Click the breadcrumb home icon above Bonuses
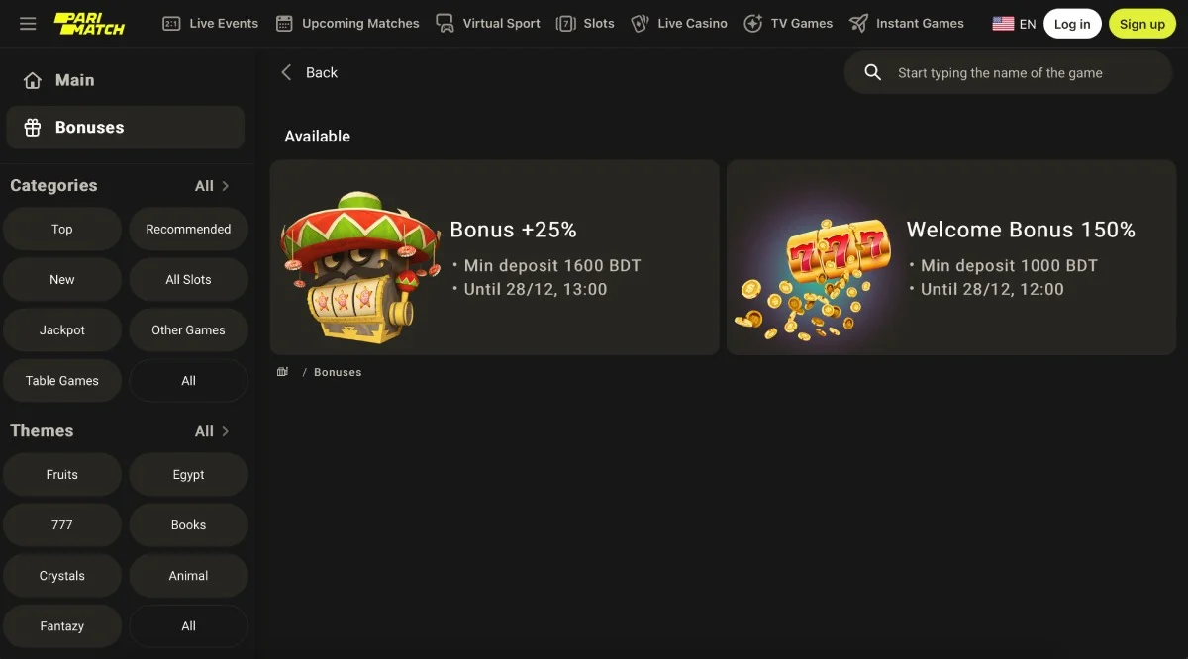The width and height of the screenshot is (1188, 659). pyautogui.click(x=282, y=371)
